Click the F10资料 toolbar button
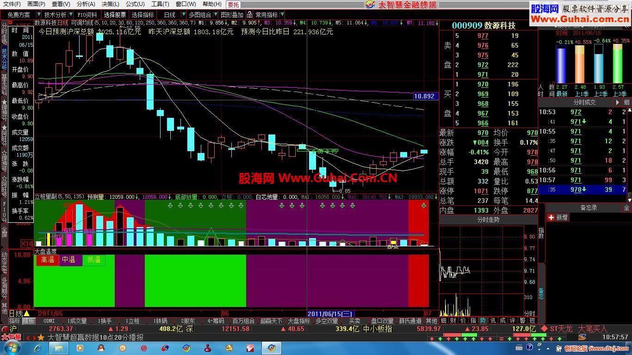 87,15
